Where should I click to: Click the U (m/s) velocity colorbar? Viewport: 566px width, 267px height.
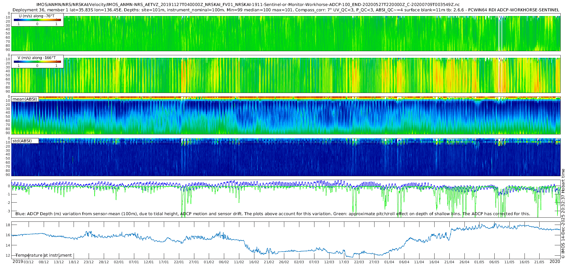37,20
